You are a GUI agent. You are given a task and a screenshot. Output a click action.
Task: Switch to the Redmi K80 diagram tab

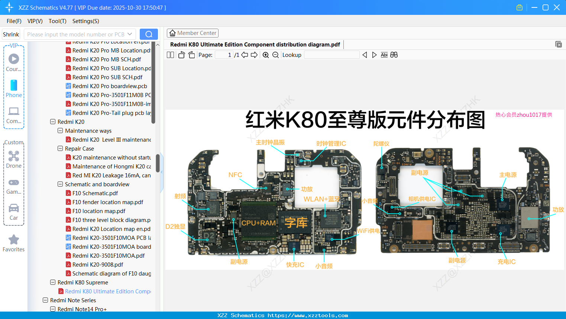[255, 44]
